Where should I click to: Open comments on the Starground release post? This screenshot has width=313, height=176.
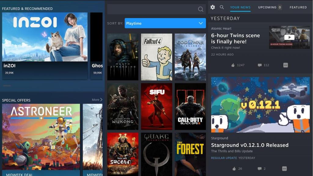pyautogui.click(x=259, y=168)
